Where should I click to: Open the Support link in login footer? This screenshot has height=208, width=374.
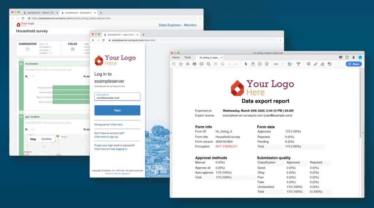click(x=126, y=174)
